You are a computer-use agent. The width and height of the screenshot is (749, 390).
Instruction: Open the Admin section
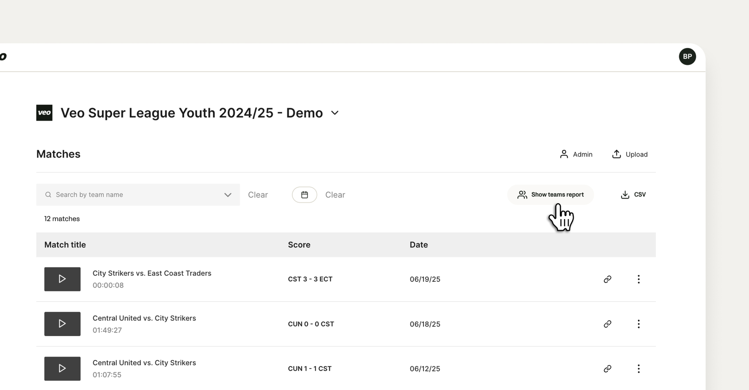(576, 154)
